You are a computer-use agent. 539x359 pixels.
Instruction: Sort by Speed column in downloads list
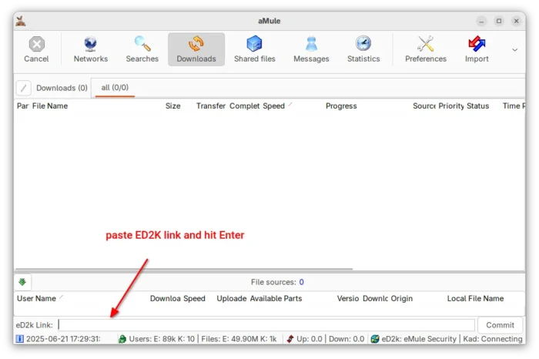(273, 106)
